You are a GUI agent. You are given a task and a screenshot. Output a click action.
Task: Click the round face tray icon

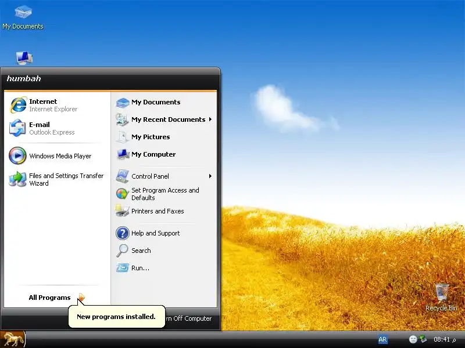point(413,339)
